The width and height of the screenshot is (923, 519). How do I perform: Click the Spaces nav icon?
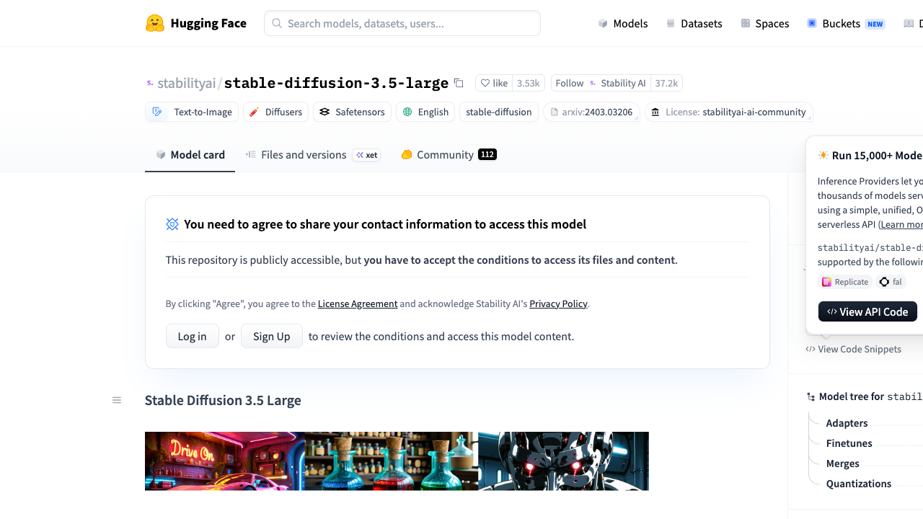746,23
